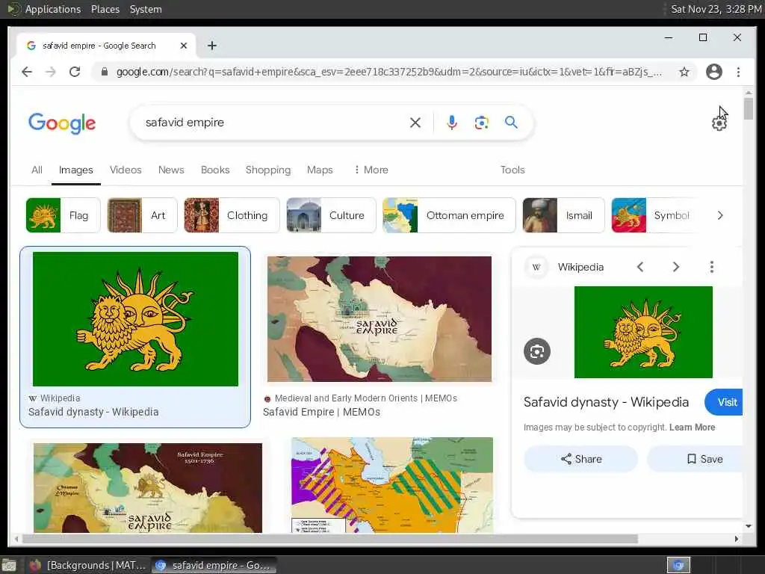Open a new browser tab

(211, 46)
